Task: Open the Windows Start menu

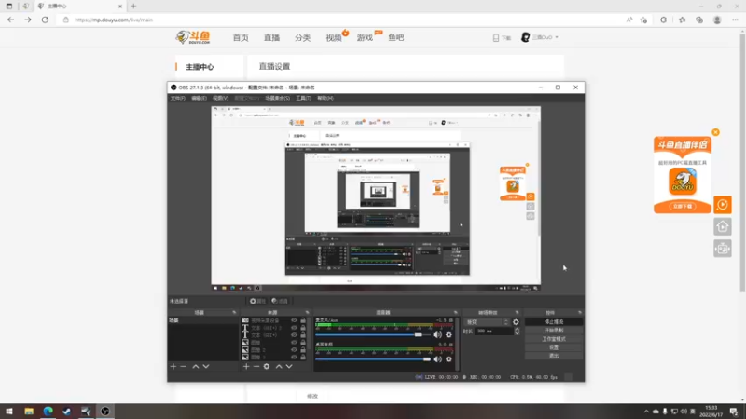Action: point(9,412)
